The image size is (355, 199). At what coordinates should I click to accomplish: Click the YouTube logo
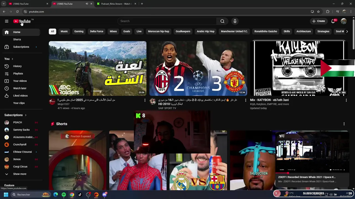pyautogui.click(x=22, y=21)
